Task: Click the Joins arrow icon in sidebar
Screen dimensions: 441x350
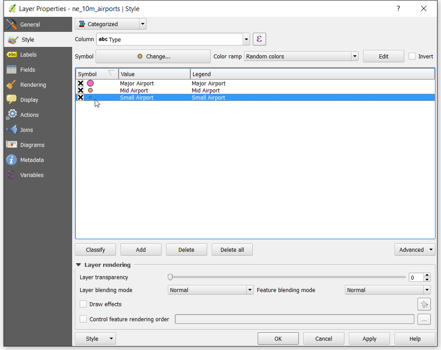Action: (12, 130)
